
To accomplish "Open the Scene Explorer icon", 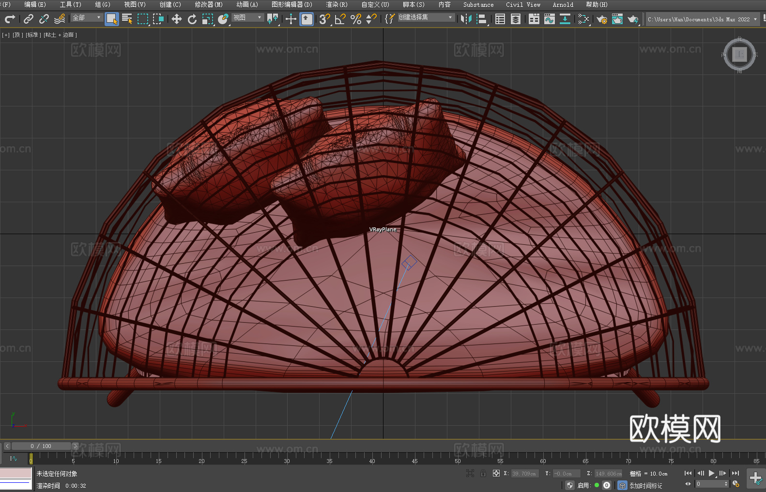I will [x=500, y=19].
